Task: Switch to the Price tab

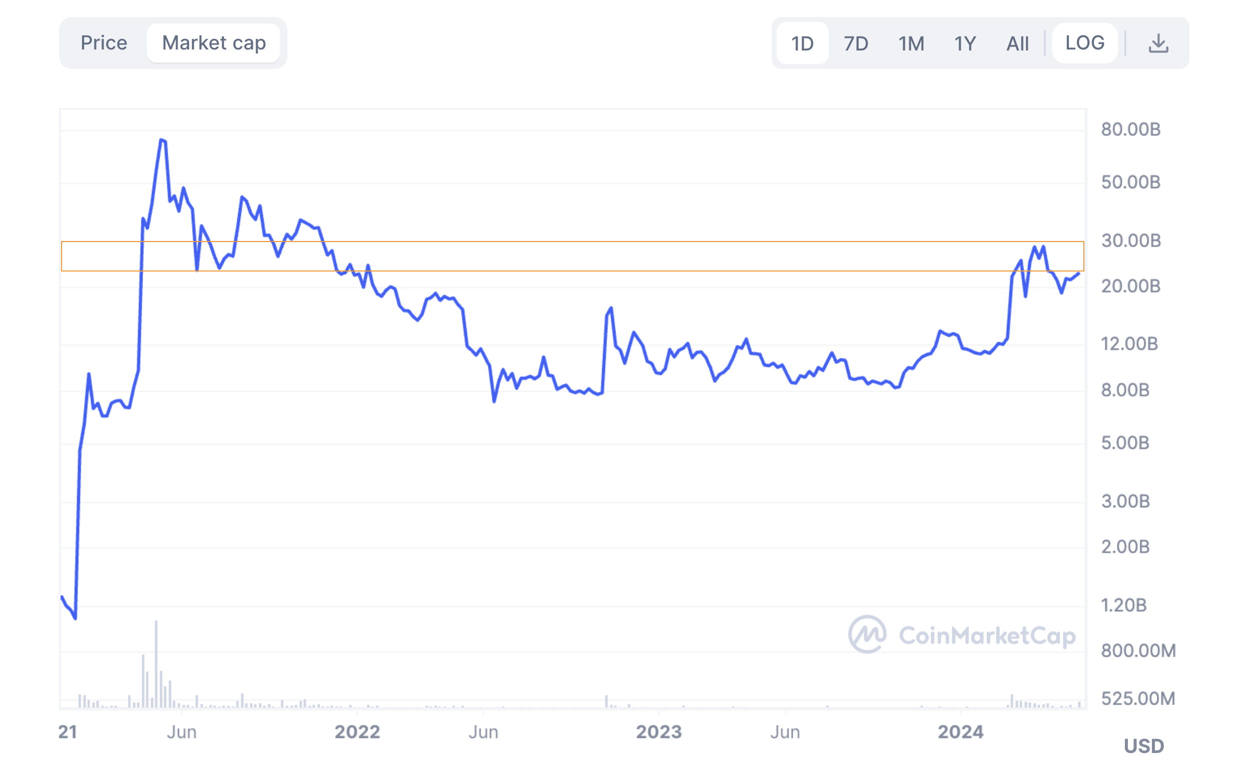Action: click(x=104, y=43)
